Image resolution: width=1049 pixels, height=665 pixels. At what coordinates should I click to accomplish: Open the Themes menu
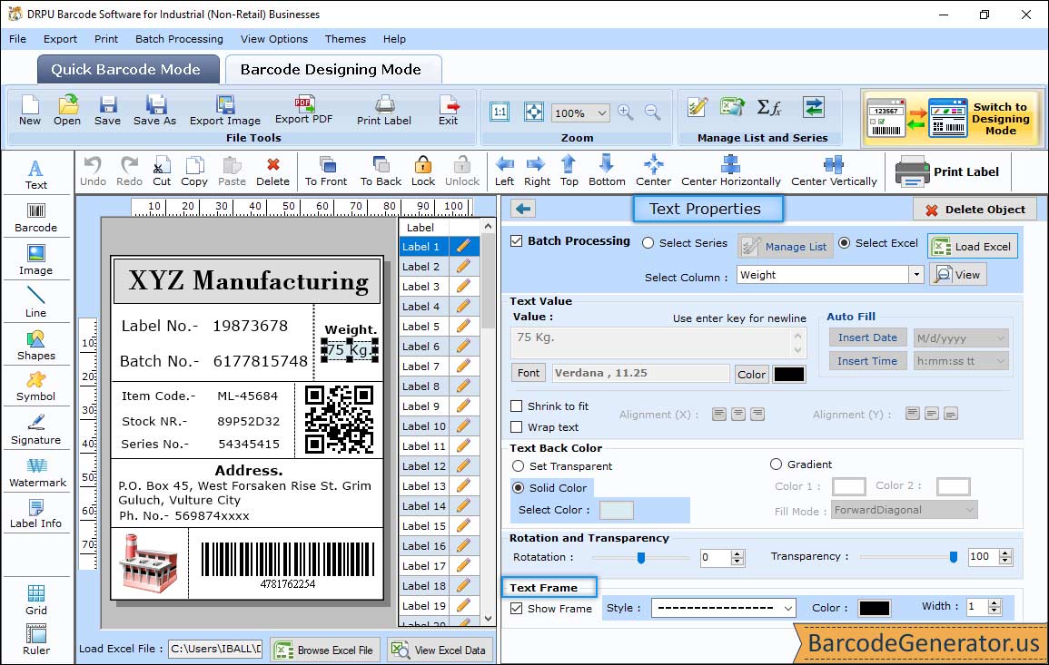coord(345,39)
